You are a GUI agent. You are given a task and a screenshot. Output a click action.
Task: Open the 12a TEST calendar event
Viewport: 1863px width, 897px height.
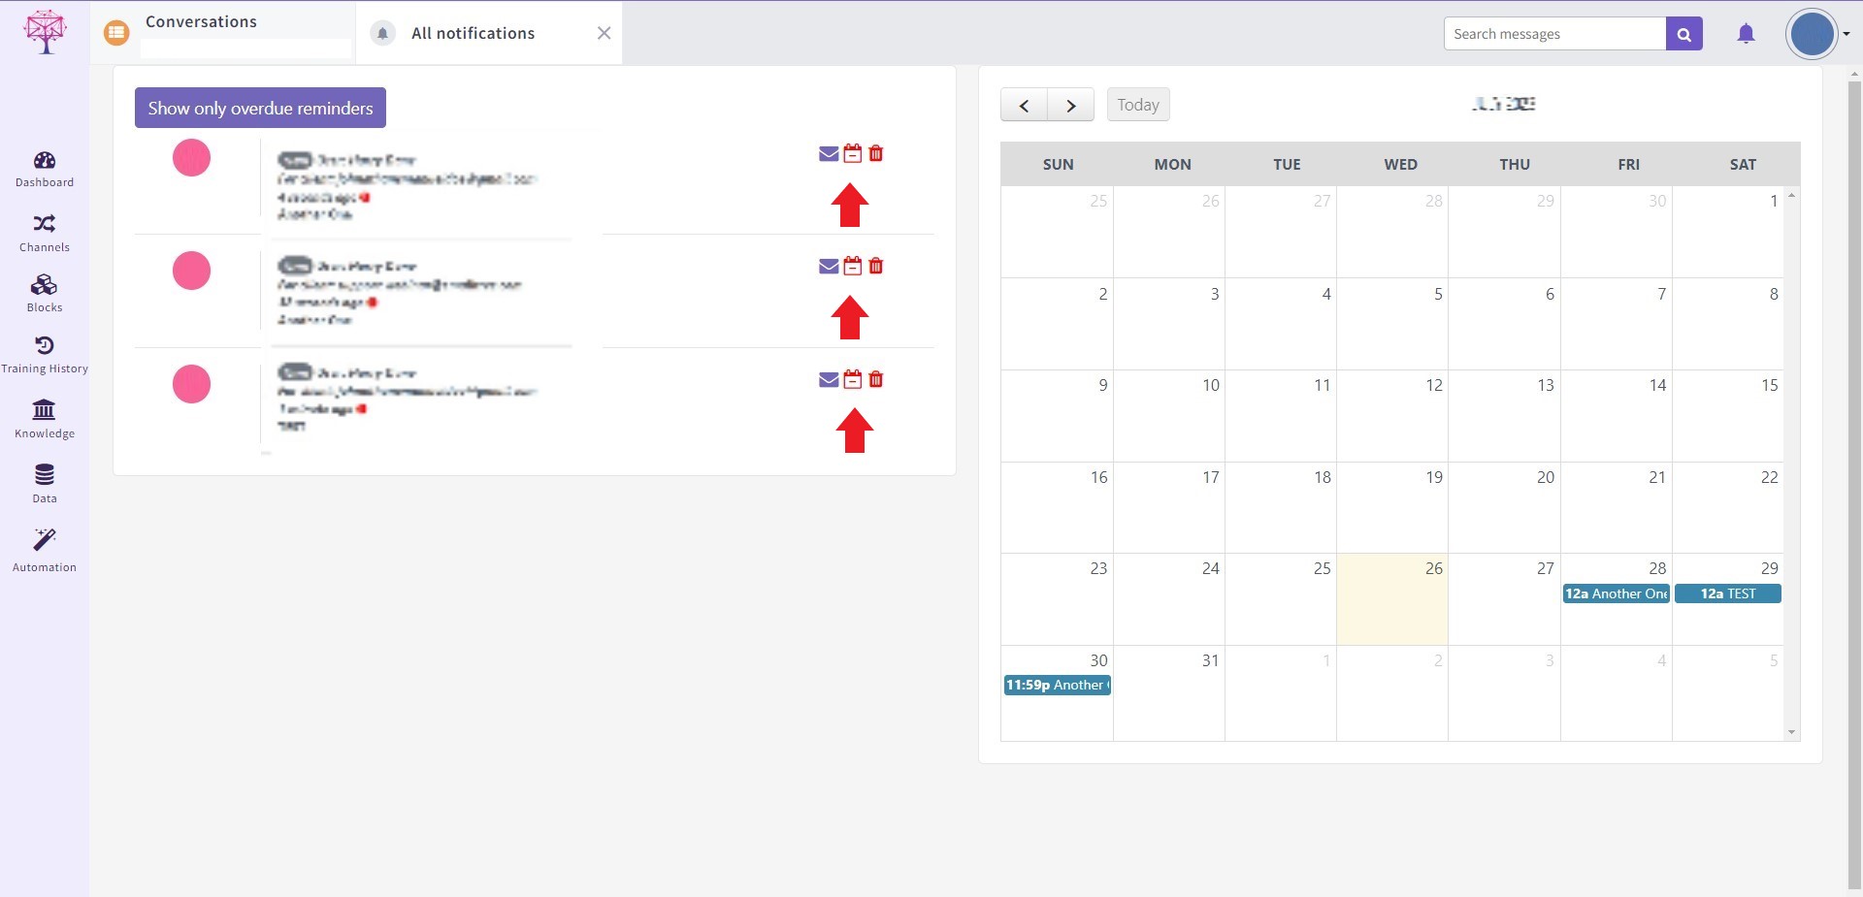click(1727, 593)
